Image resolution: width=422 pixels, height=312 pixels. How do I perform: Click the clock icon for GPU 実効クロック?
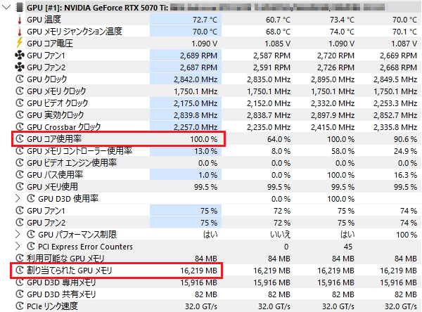[x=20, y=115]
